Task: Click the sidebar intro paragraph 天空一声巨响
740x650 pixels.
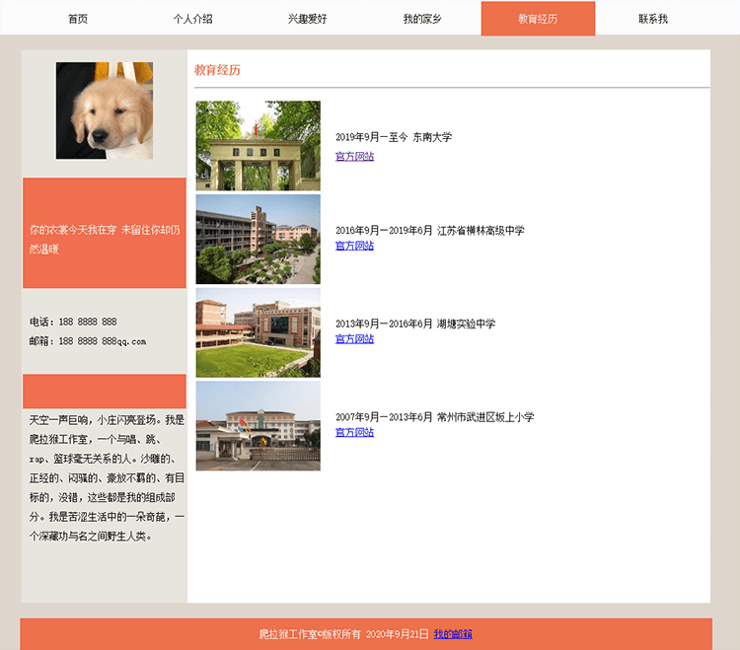Action: coord(107,477)
